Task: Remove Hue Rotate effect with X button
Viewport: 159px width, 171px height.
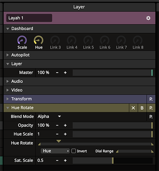Action: tap(133, 108)
